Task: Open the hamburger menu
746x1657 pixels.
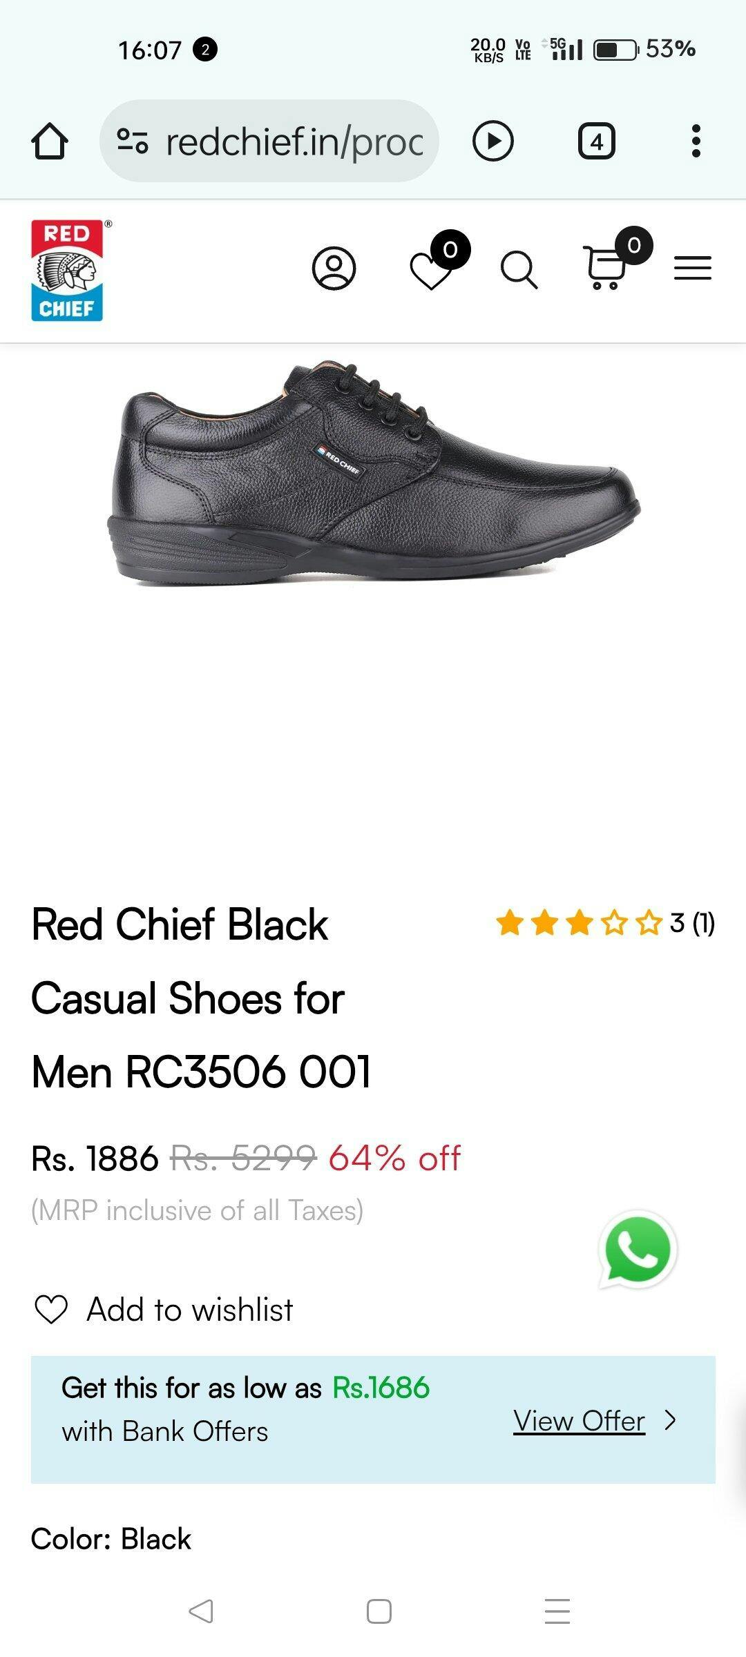Action: [x=693, y=268]
